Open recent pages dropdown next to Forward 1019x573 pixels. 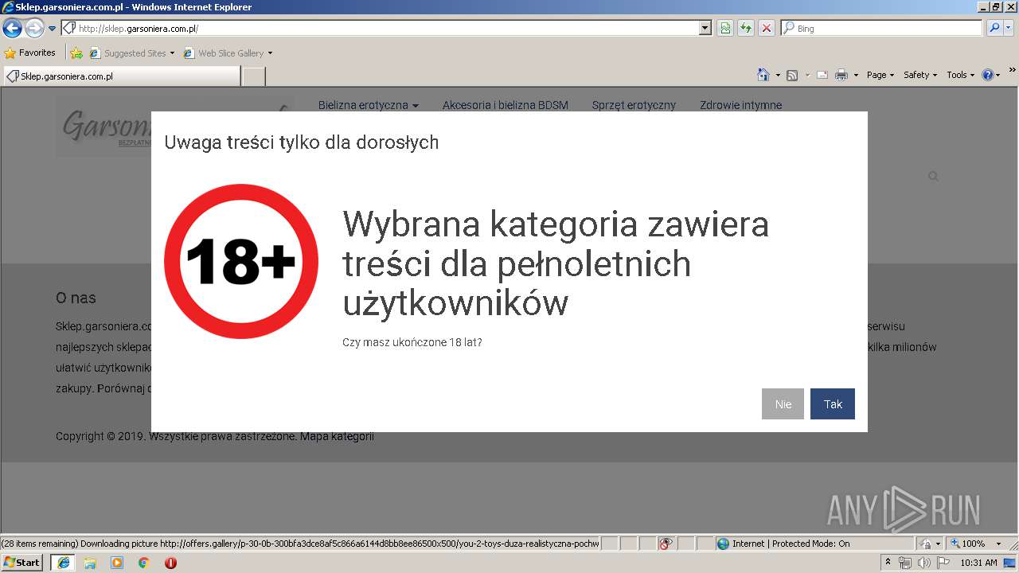pyautogui.click(x=53, y=29)
